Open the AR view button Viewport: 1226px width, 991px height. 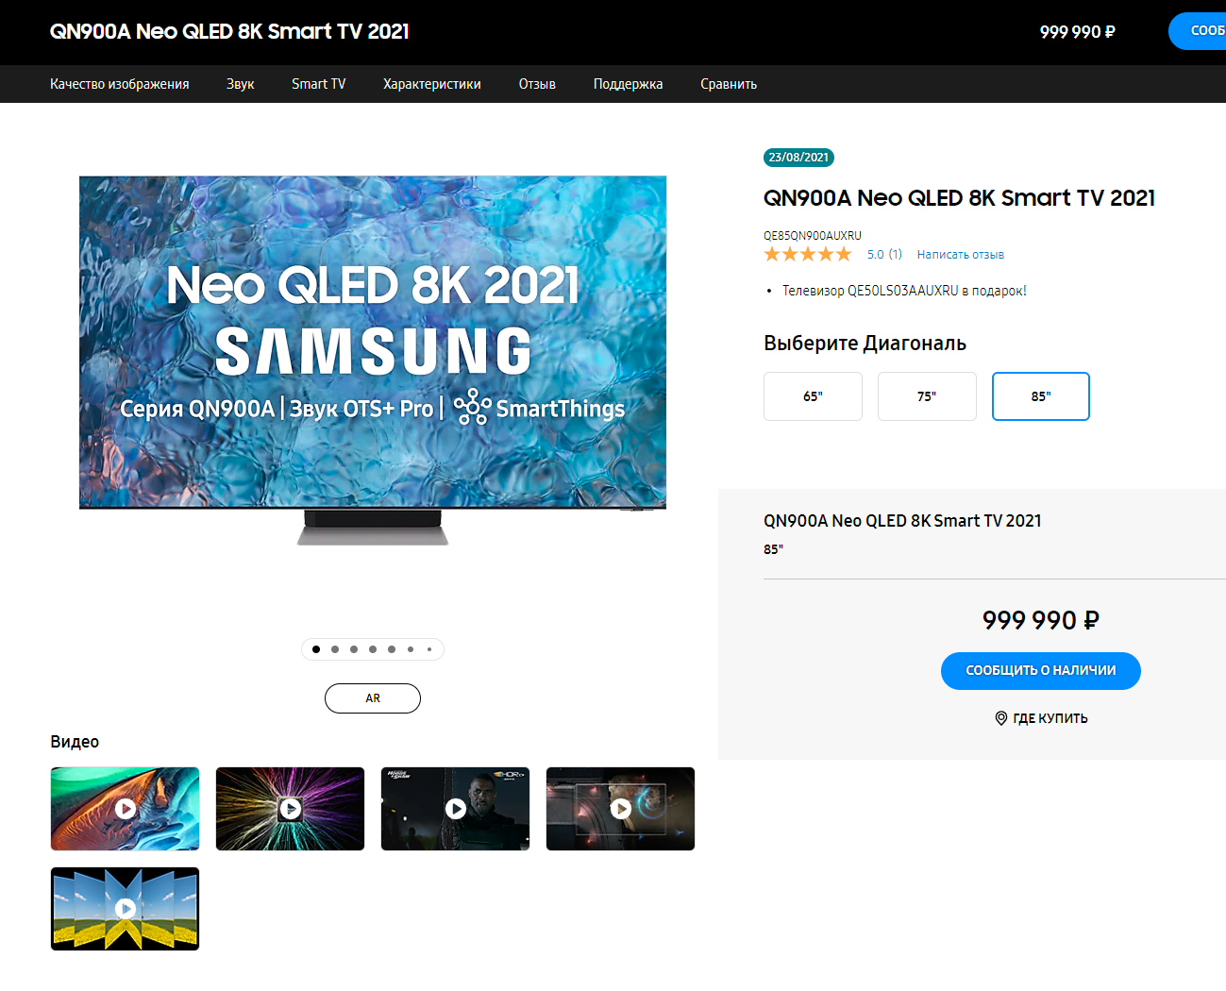[373, 698]
